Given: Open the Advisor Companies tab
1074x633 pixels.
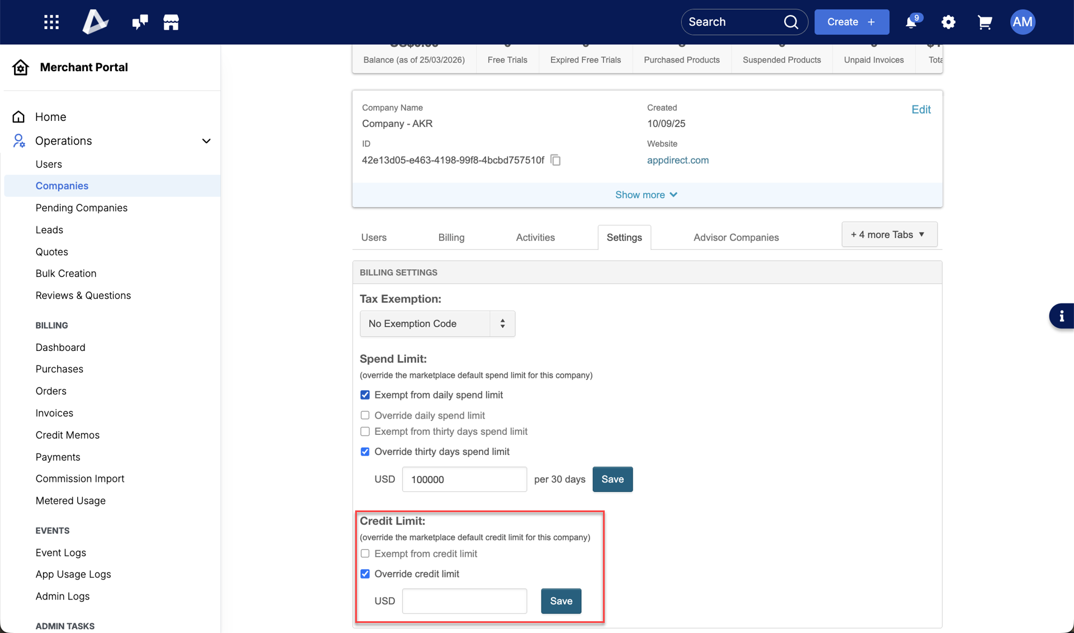Looking at the screenshot, I should 736,237.
